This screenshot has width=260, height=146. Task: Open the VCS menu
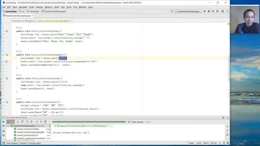(75, 7)
